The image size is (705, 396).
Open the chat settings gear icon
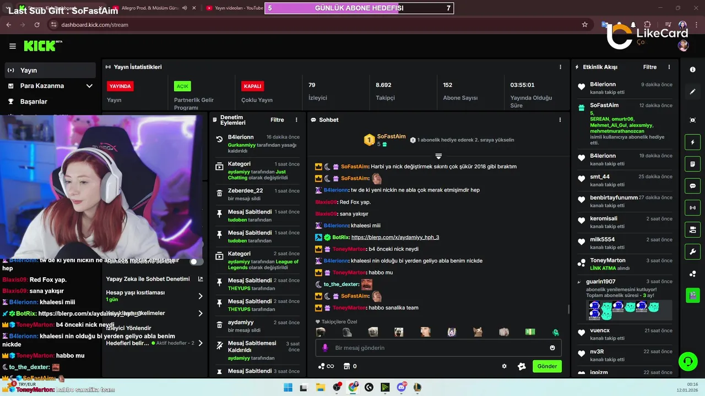pos(504,366)
